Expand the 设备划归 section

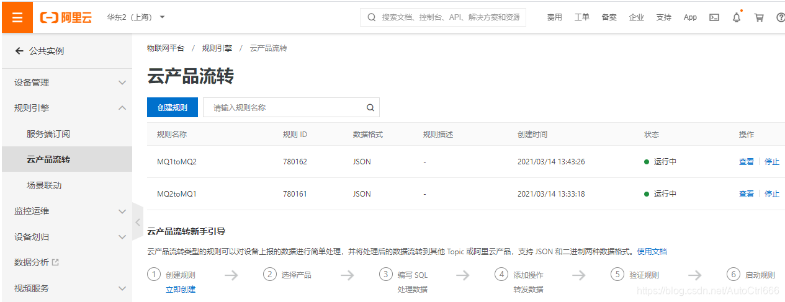click(x=67, y=237)
